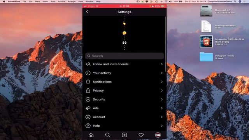Go back using Settings back arrow
The width and height of the screenshot is (249, 140).
pyautogui.click(x=87, y=12)
